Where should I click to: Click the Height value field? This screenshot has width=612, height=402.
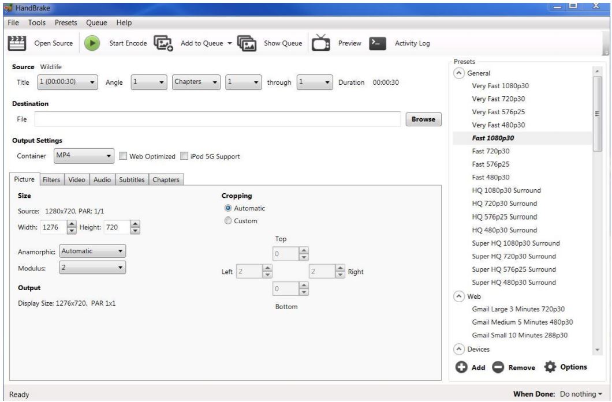click(117, 227)
